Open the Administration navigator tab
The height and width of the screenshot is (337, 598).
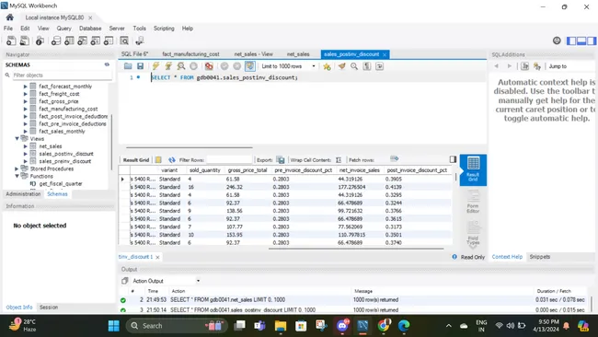click(23, 194)
